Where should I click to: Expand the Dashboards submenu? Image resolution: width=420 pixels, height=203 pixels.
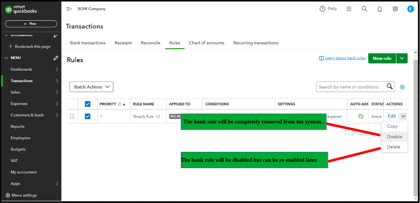pyautogui.click(x=57, y=69)
